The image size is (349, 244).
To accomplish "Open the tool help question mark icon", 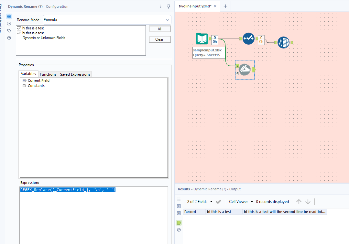I will pos(9,37).
